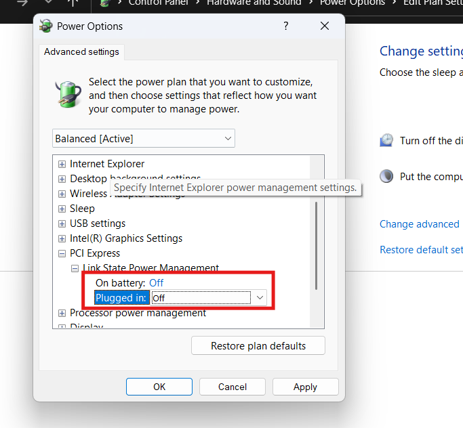Click the chevron after Power Options in the breadcrumb

pyautogui.click(x=395, y=3)
